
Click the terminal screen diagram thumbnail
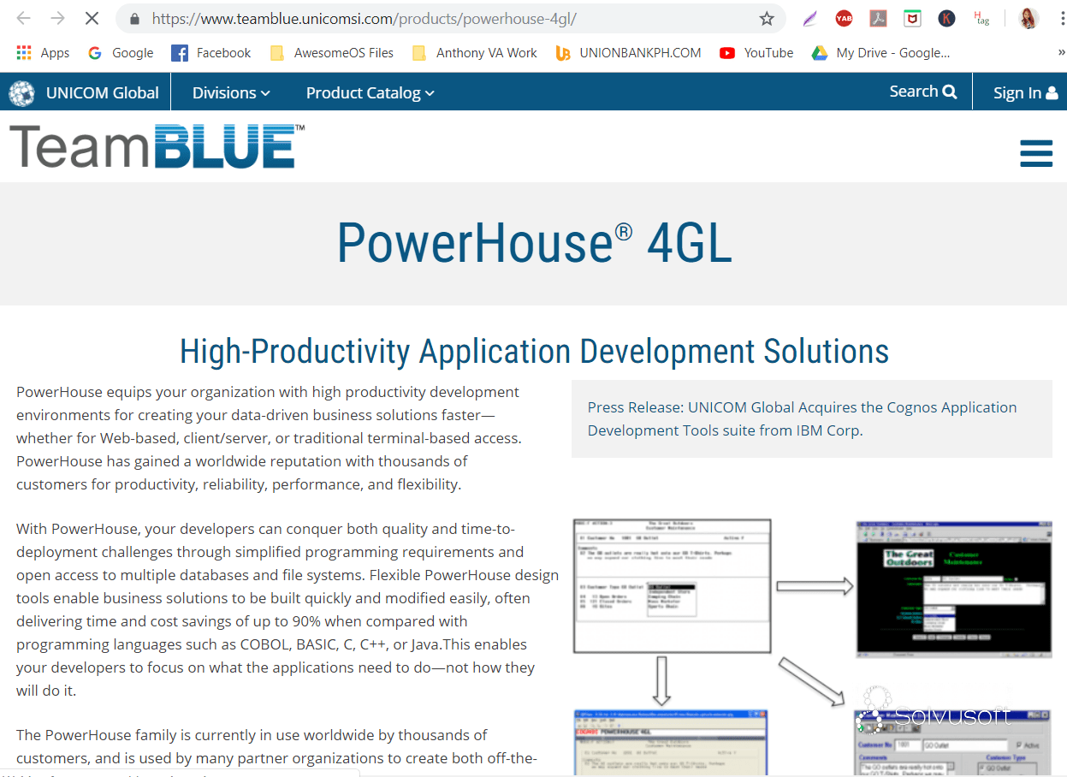tap(672, 586)
